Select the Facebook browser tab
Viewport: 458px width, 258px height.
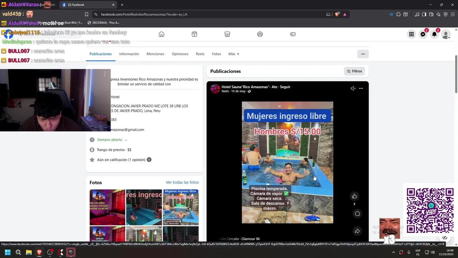click(88, 5)
